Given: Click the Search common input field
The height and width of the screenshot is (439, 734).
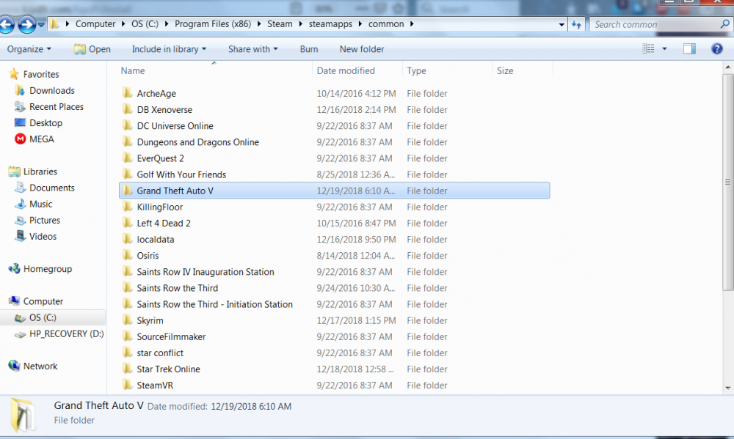Looking at the screenshot, I should (655, 24).
